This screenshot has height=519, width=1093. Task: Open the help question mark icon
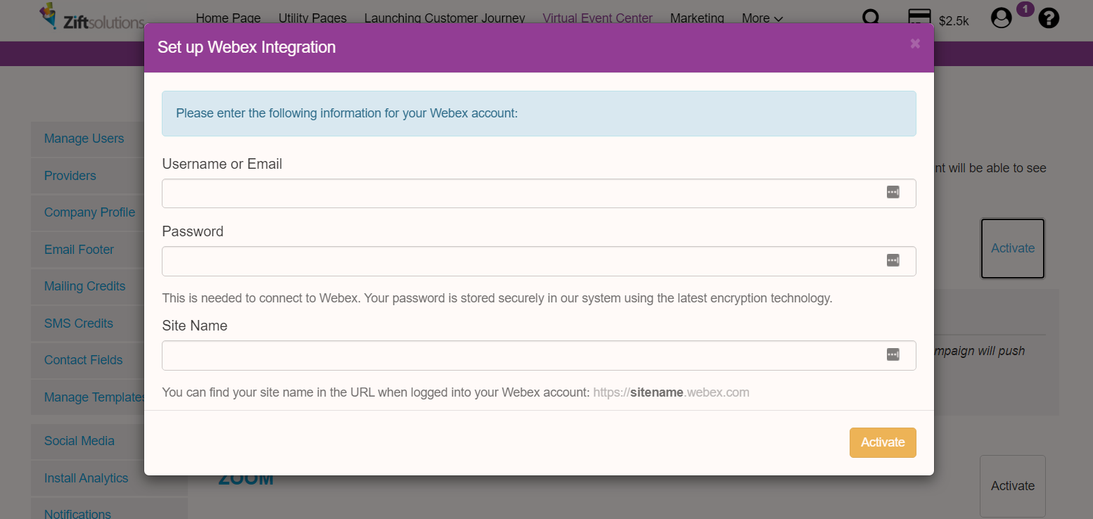(x=1049, y=18)
